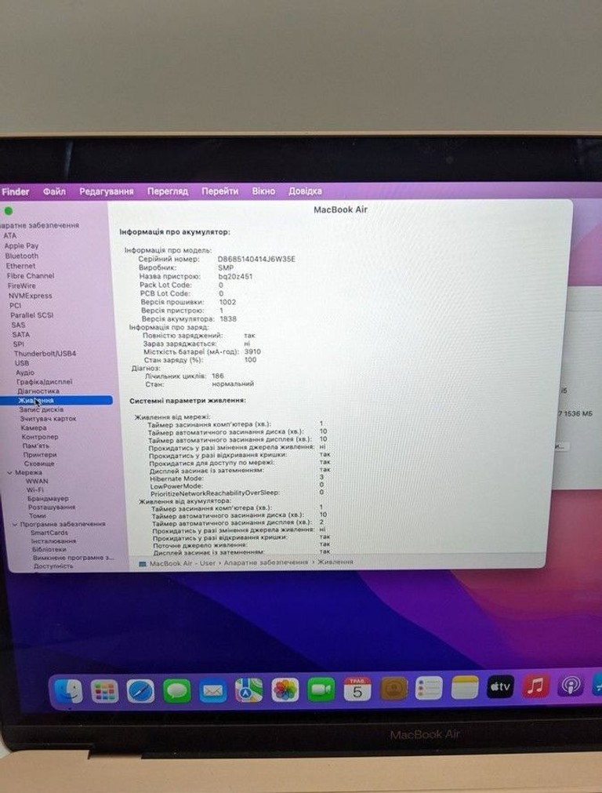This screenshot has height=793, width=602.
Task: Select the highlighted Живлення sidebar item
Action: pos(56,401)
